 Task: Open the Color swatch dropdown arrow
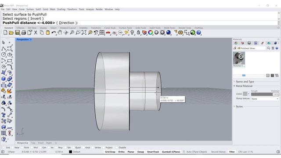coord(249,93)
